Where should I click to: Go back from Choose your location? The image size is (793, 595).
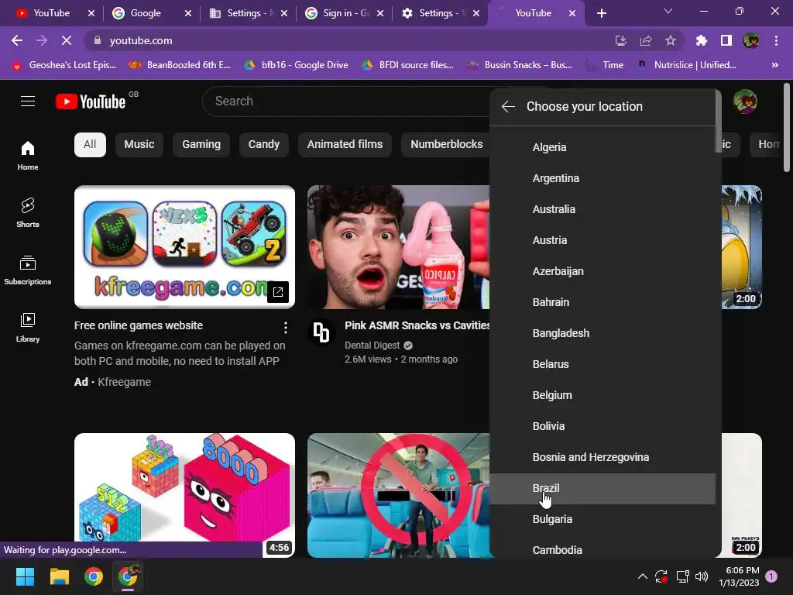coord(508,106)
